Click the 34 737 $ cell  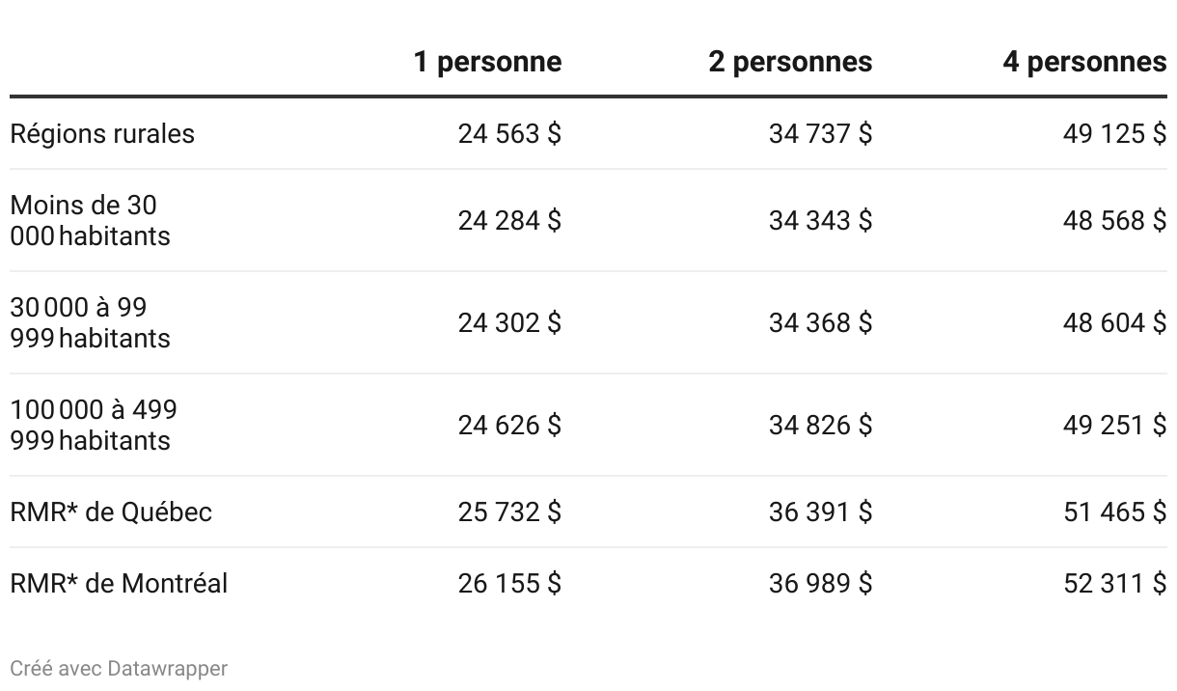click(x=820, y=134)
